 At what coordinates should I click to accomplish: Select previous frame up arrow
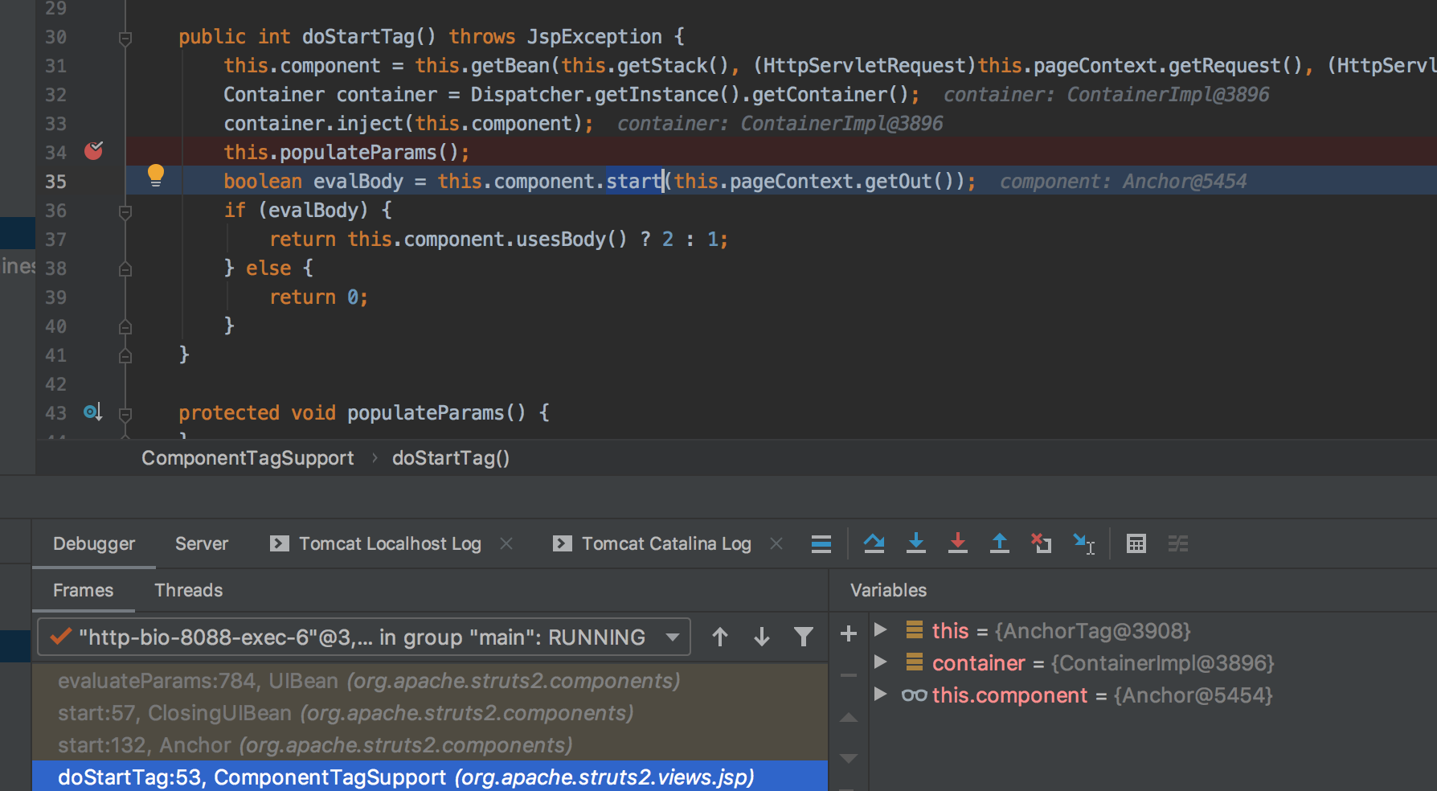coord(720,637)
